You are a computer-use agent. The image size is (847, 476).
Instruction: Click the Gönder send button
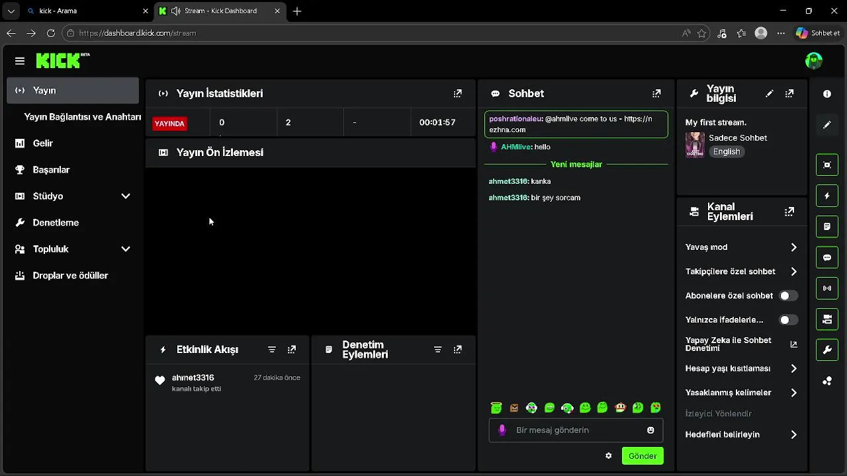643,456
